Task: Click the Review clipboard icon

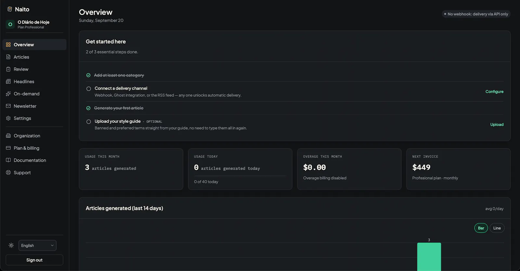Action: pyautogui.click(x=8, y=69)
